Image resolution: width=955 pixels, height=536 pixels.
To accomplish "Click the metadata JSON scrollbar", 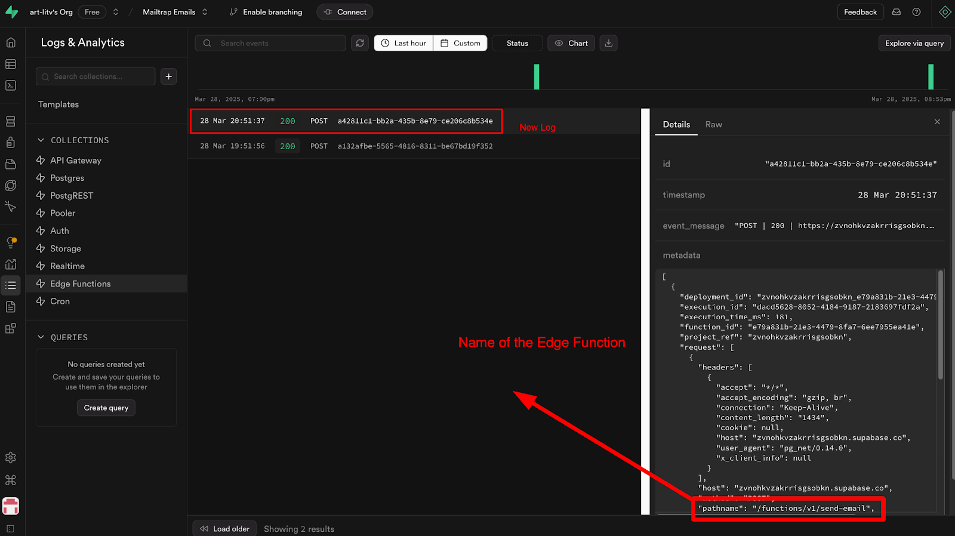I will point(941,325).
